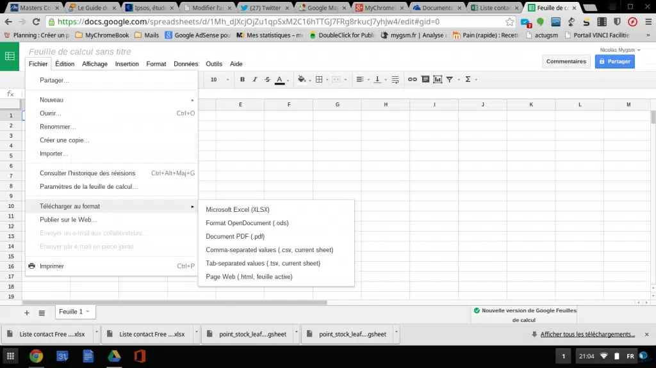
Task: Open the Outils menu
Action: (214, 64)
